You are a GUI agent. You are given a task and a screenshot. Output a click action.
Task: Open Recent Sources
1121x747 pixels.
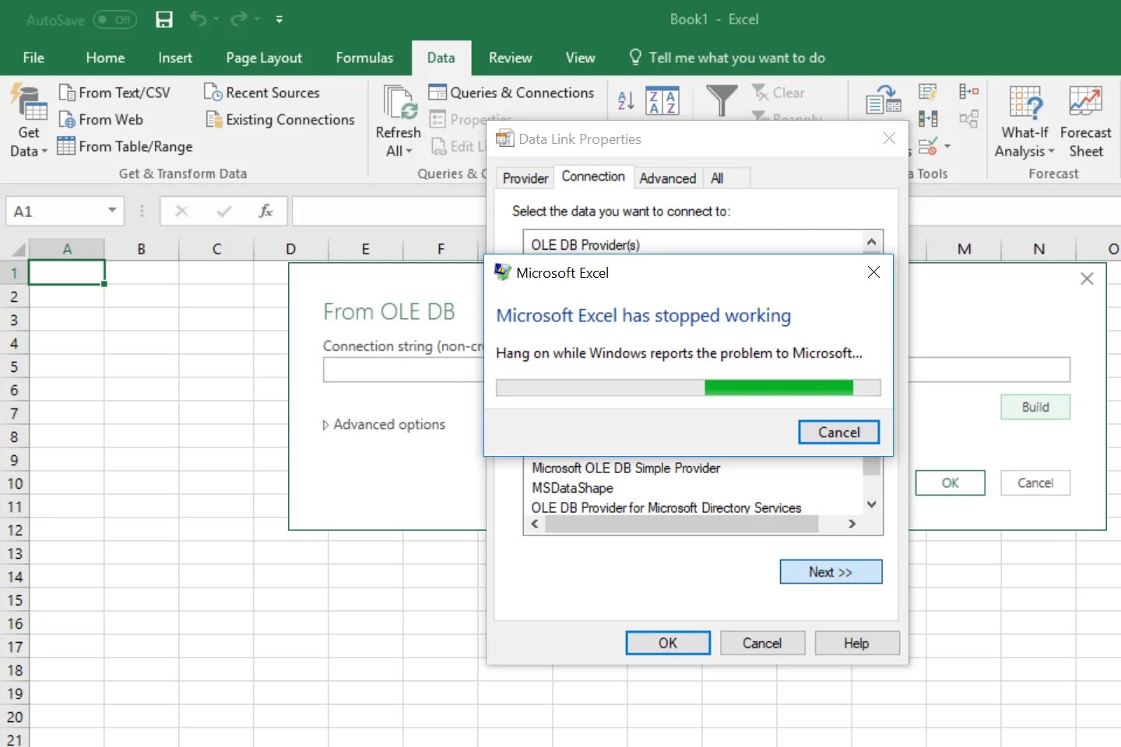(262, 93)
